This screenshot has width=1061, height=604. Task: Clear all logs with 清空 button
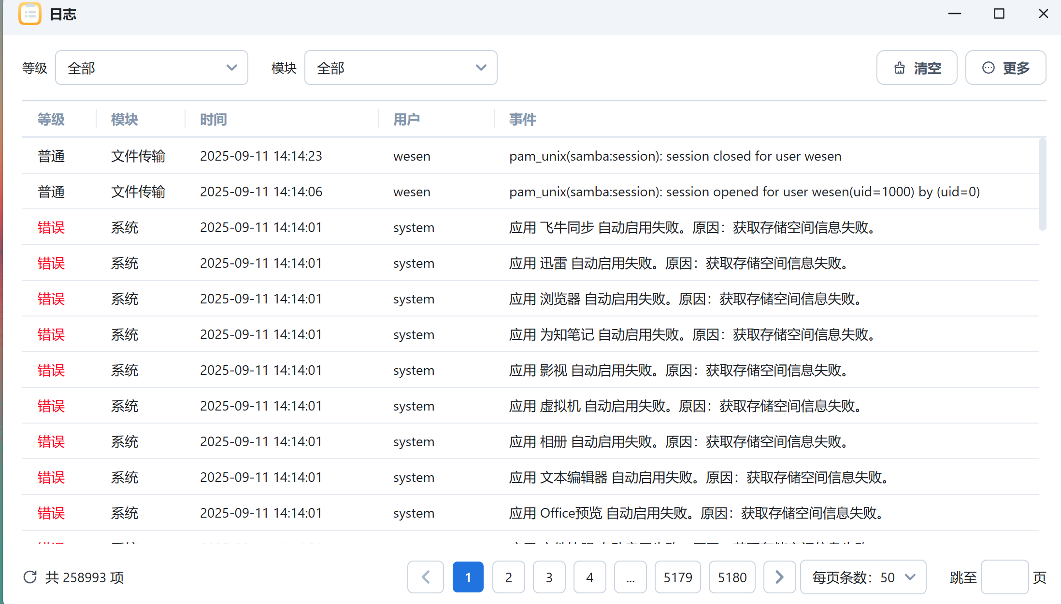(x=917, y=68)
